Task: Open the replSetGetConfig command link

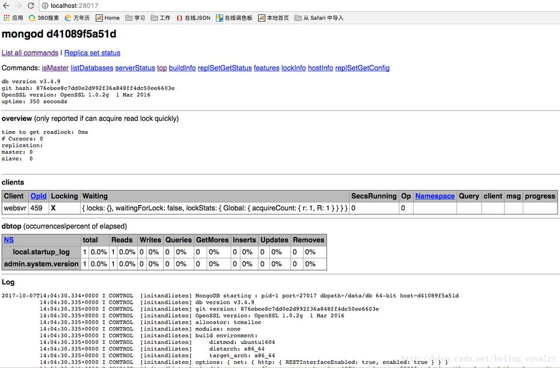Action: [362, 68]
